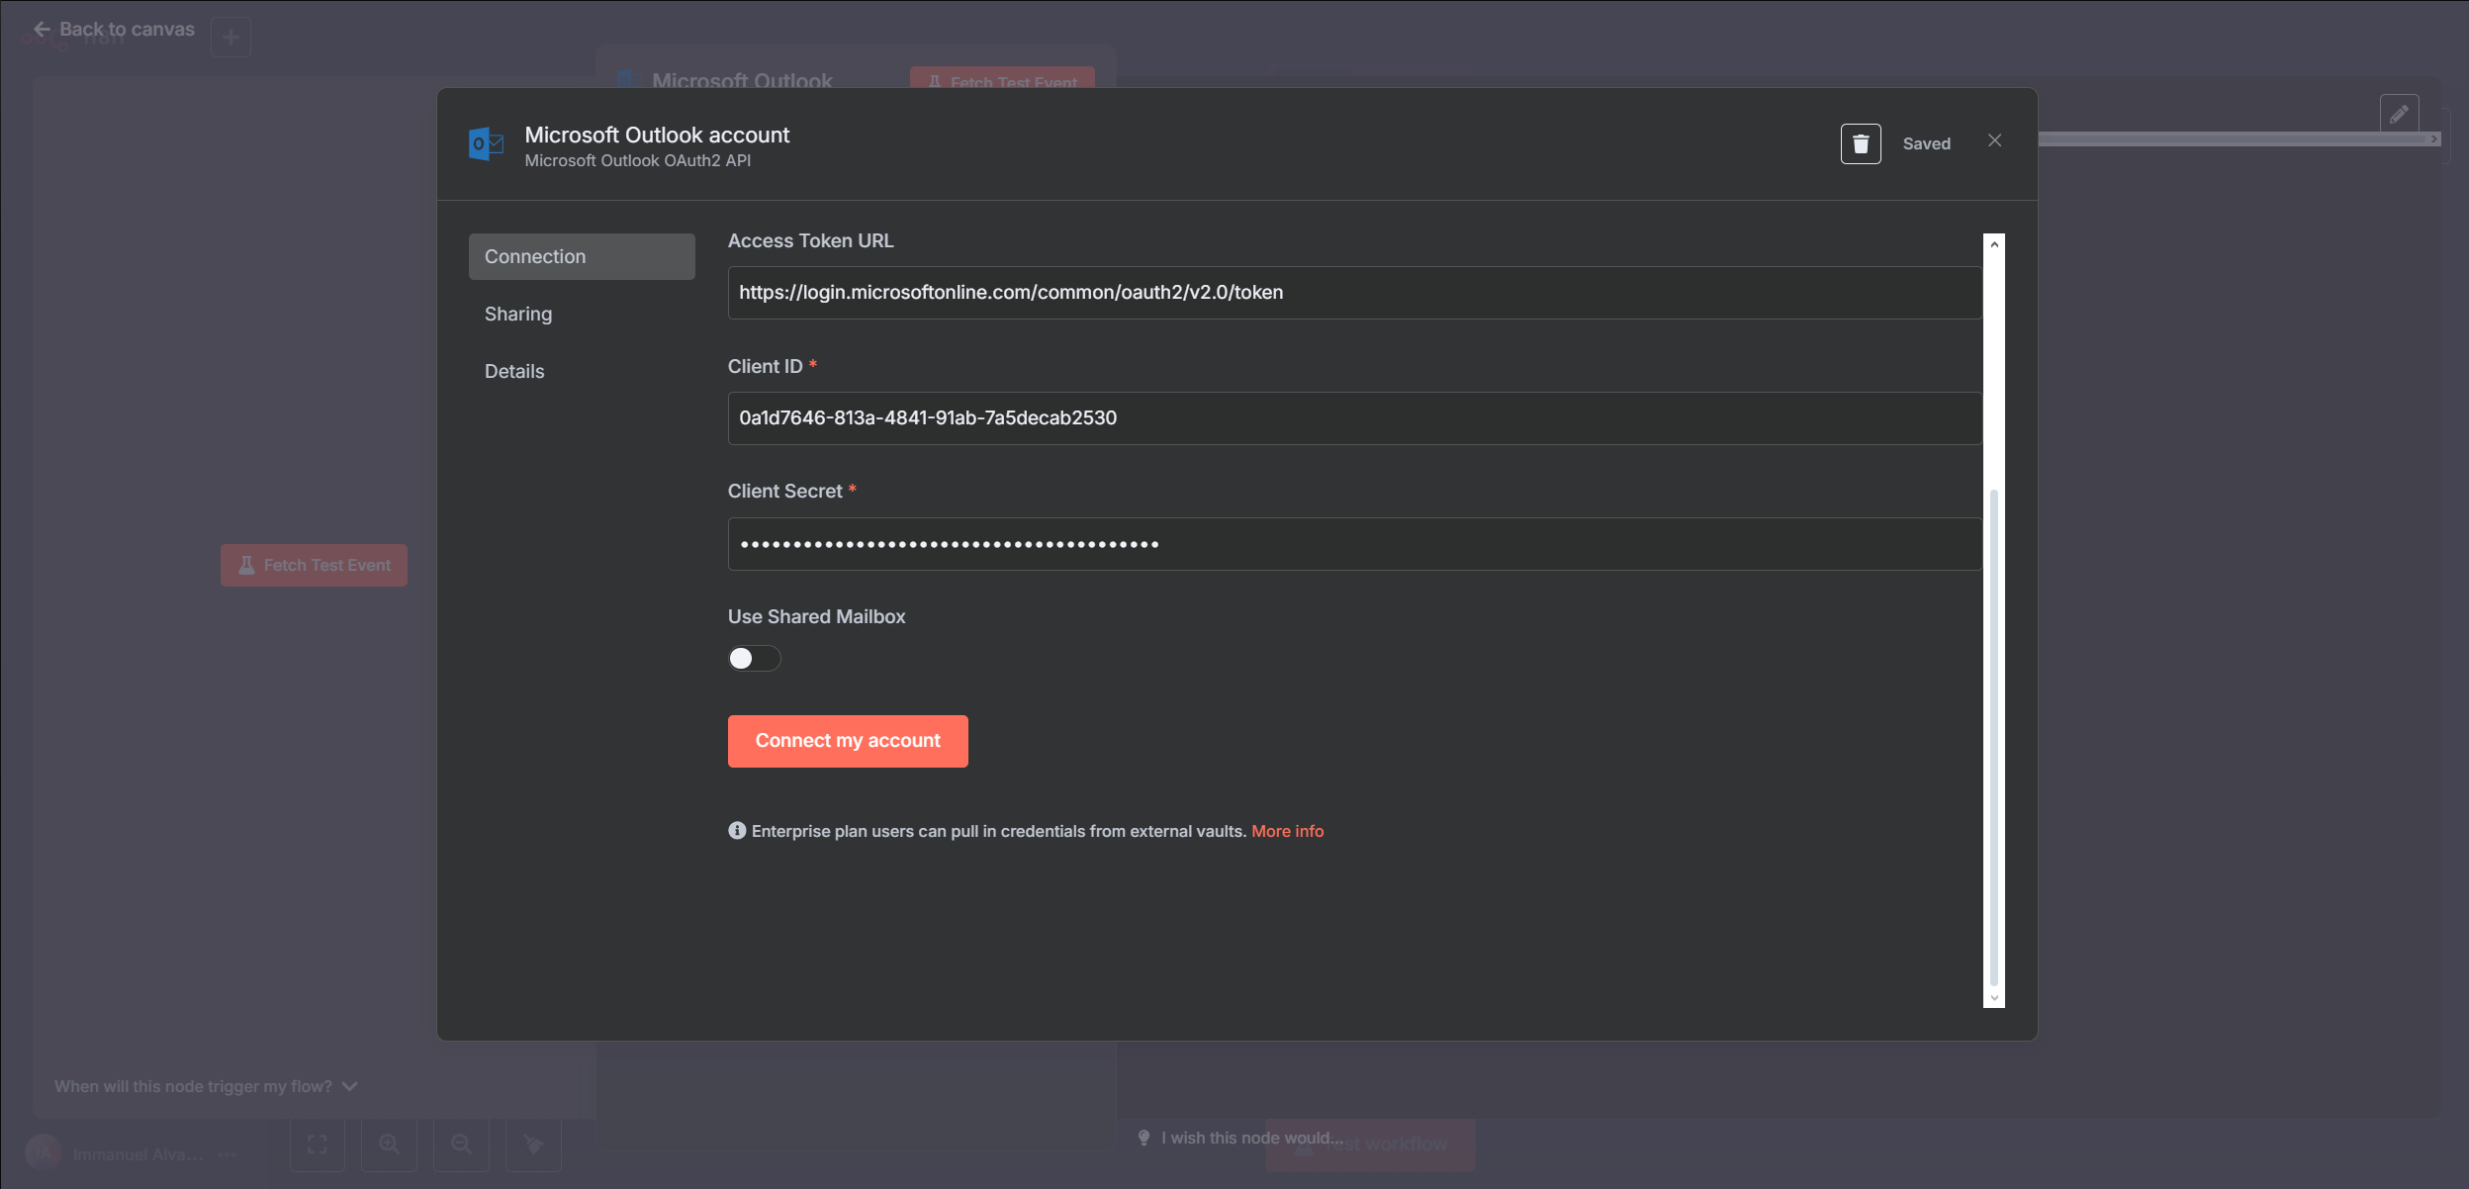Click the Microsoft Outlook logo icon
The height and width of the screenshot is (1189, 2469).
tap(486, 144)
